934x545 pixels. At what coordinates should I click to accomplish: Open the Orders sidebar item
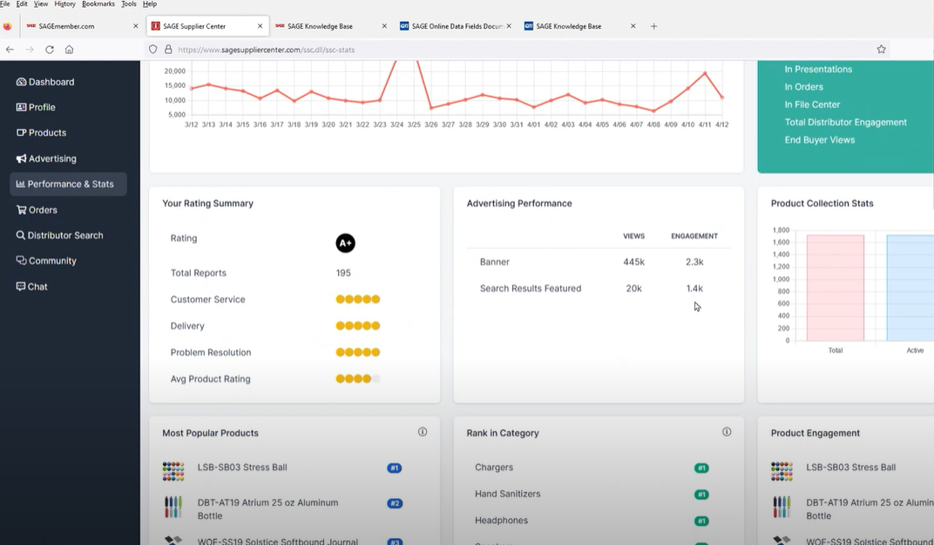pos(37,210)
